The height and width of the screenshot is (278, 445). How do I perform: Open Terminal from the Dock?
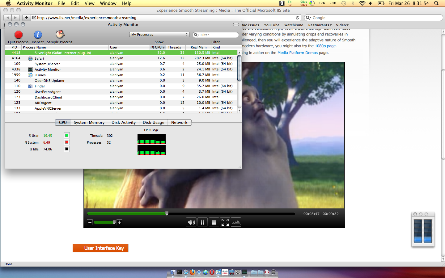click(180, 272)
